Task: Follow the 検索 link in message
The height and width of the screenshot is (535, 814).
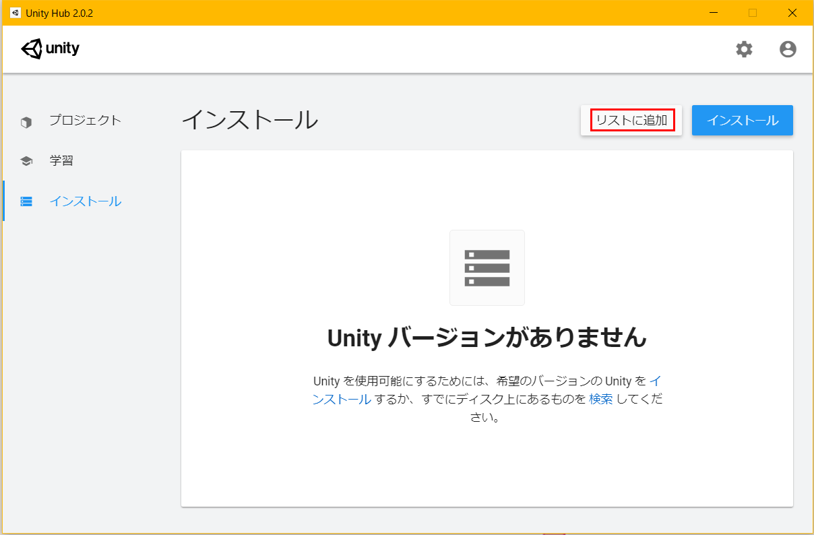Action: click(x=601, y=399)
